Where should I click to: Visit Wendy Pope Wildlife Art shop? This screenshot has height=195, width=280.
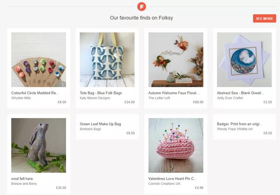(234, 129)
